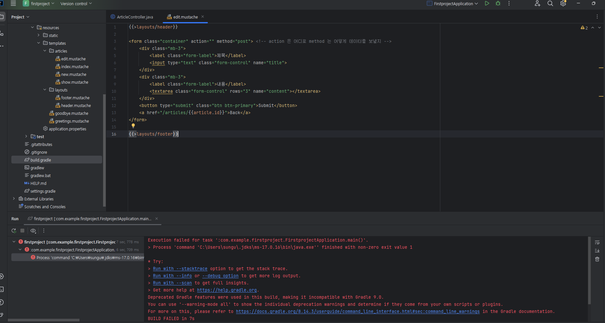Open footer.mustache file
Image resolution: width=605 pixels, height=323 pixels.
click(x=72, y=98)
